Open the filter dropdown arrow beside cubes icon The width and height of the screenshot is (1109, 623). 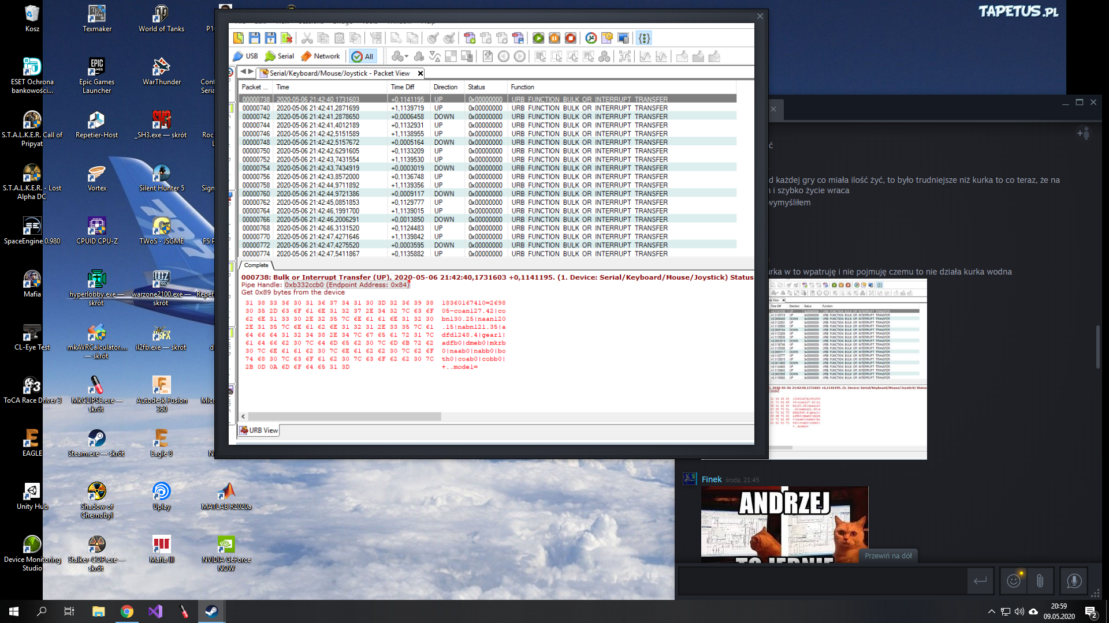click(407, 57)
